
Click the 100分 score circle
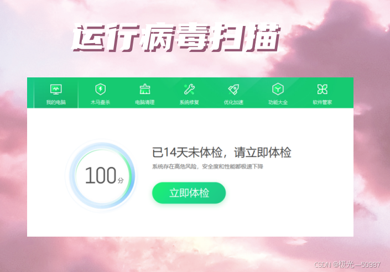pos(102,176)
